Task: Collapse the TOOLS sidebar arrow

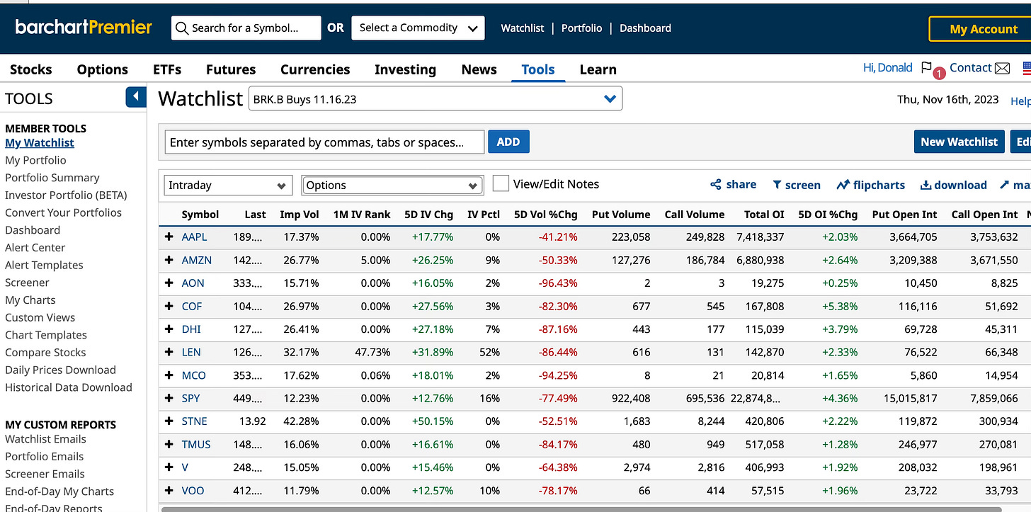Action: pos(136,97)
